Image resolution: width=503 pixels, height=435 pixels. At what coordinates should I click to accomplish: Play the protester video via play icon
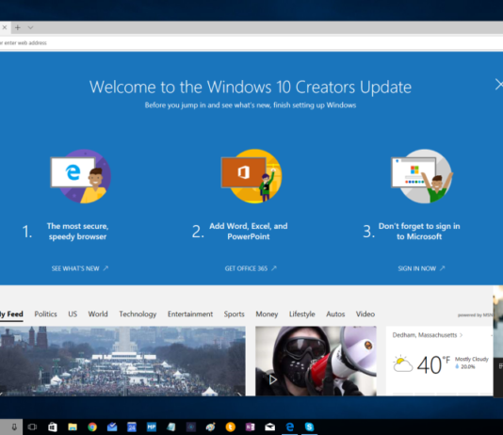[x=272, y=380]
